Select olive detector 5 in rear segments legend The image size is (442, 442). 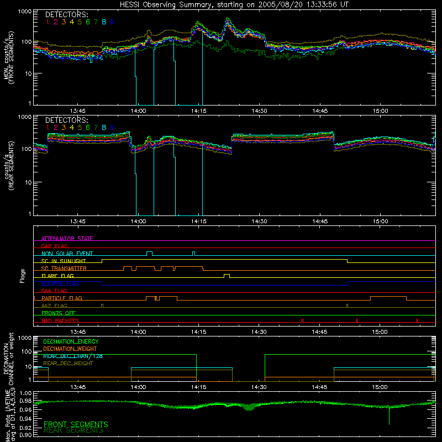(x=80, y=128)
